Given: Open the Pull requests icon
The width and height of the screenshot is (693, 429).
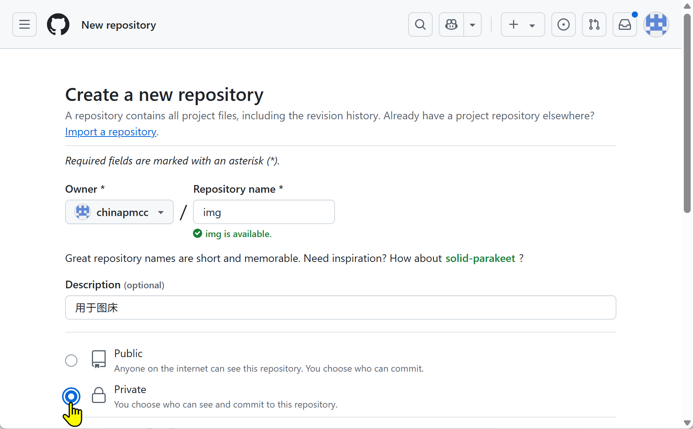Looking at the screenshot, I should [x=594, y=25].
